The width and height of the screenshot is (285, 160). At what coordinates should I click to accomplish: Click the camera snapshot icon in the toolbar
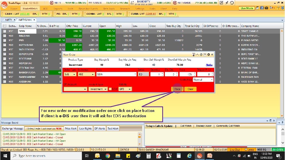point(266,8)
